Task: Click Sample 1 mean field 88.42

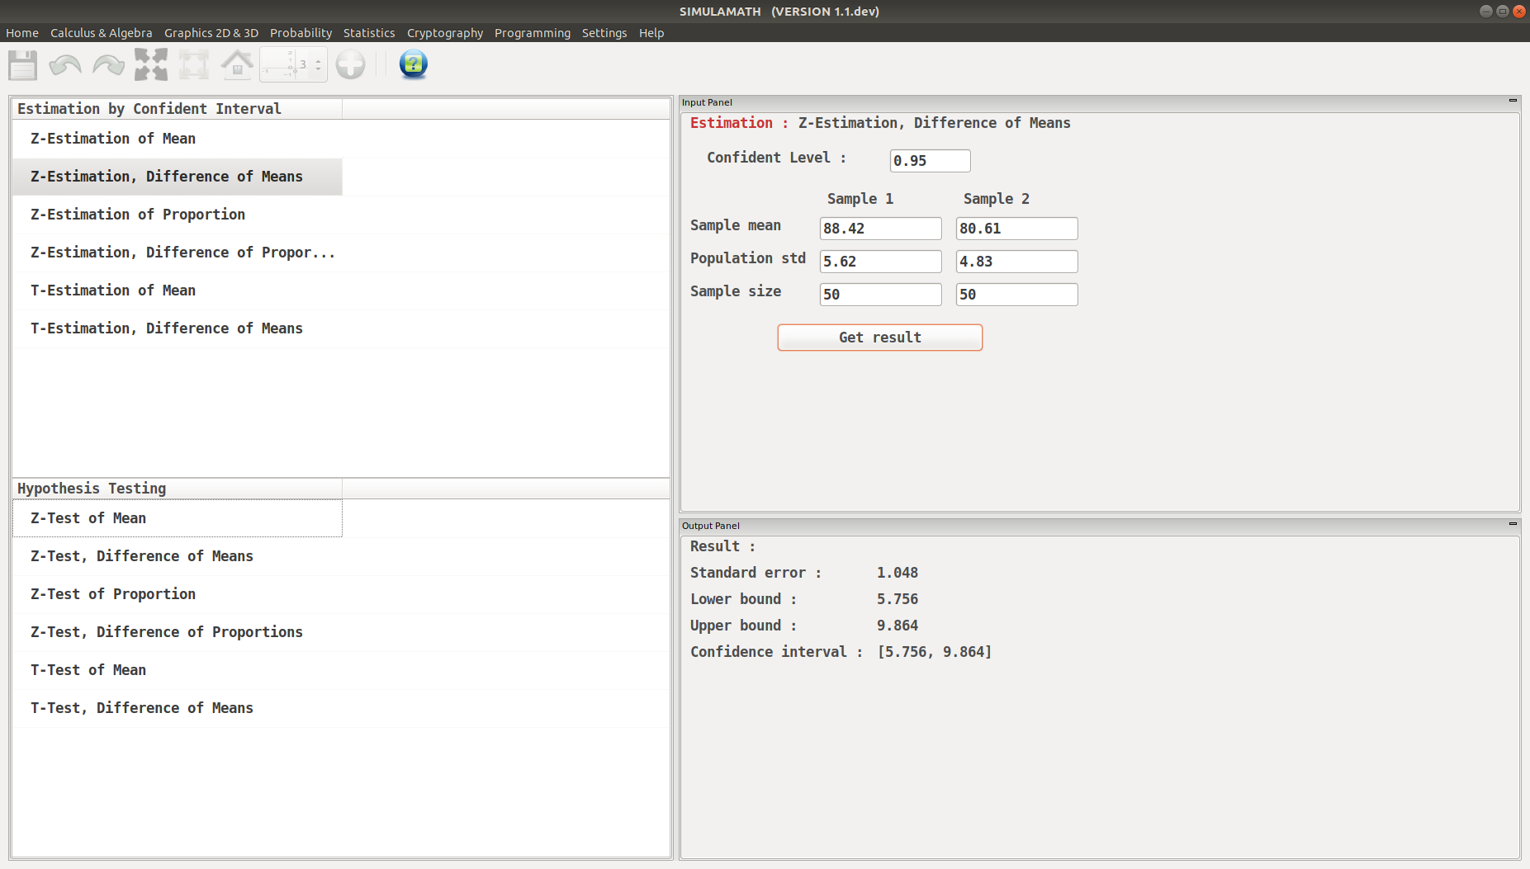Action: tap(880, 229)
